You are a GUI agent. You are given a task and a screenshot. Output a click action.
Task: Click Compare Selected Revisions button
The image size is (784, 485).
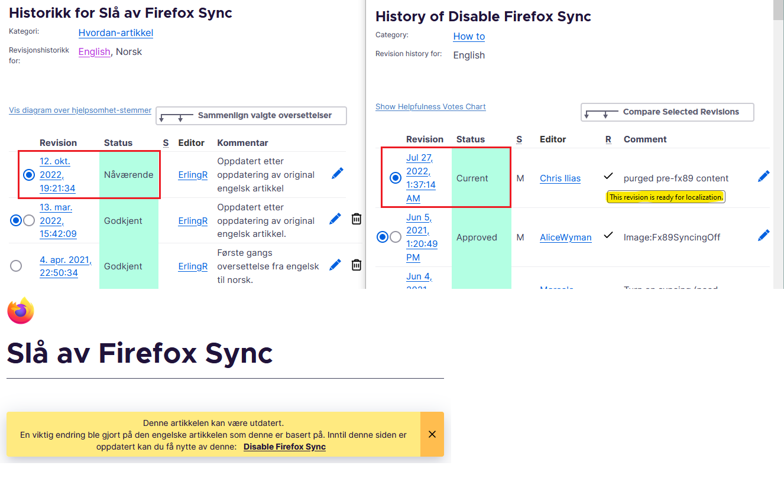coord(668,112)
